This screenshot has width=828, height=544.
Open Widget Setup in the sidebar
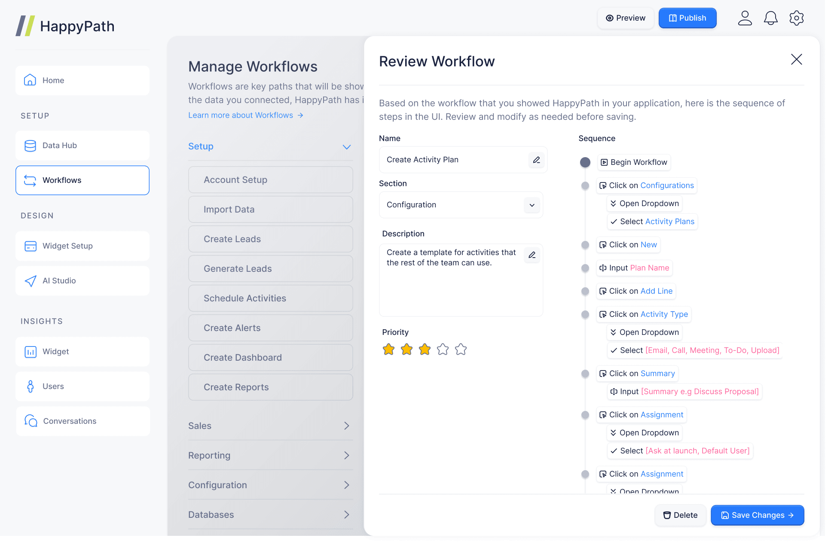click(x=83, y=247)
